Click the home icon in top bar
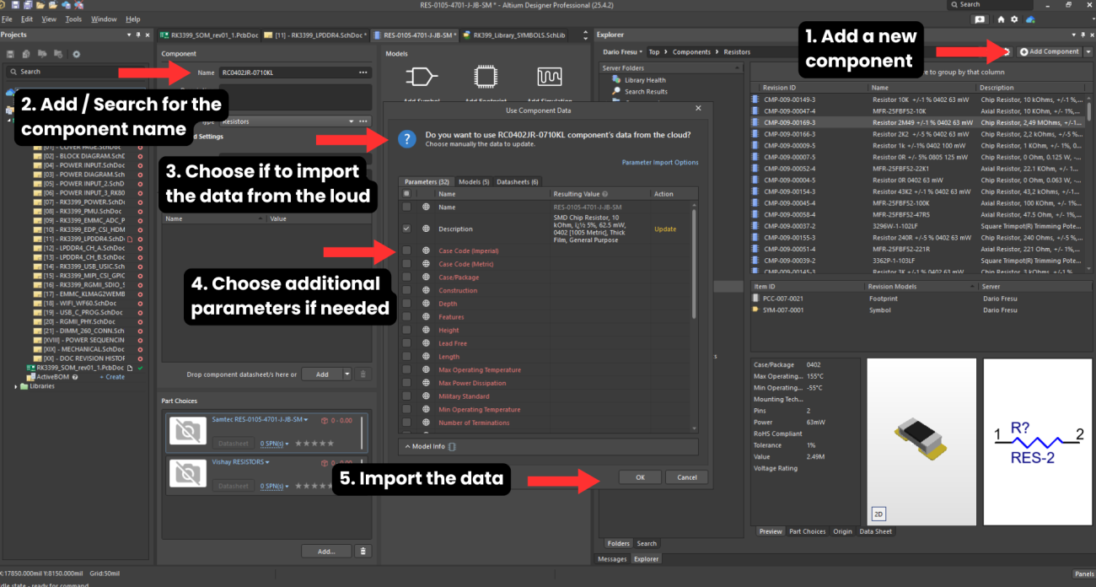 1001,19
